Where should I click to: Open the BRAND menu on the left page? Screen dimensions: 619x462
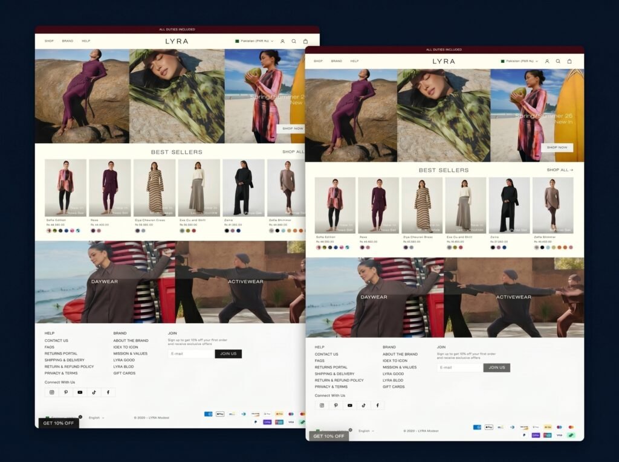(x=68, y=41)
